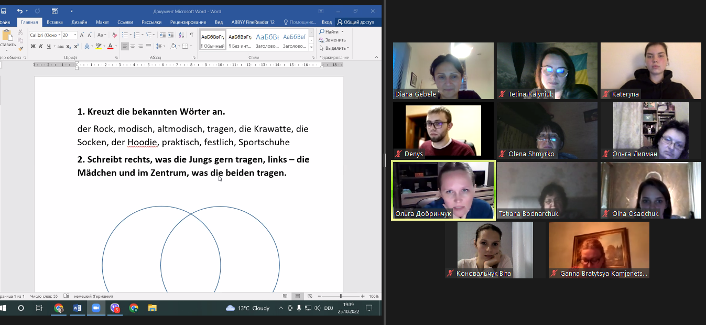Toggle italic formatting (К) in ribbon
706x325 pixels.
[x=40, y=46]
